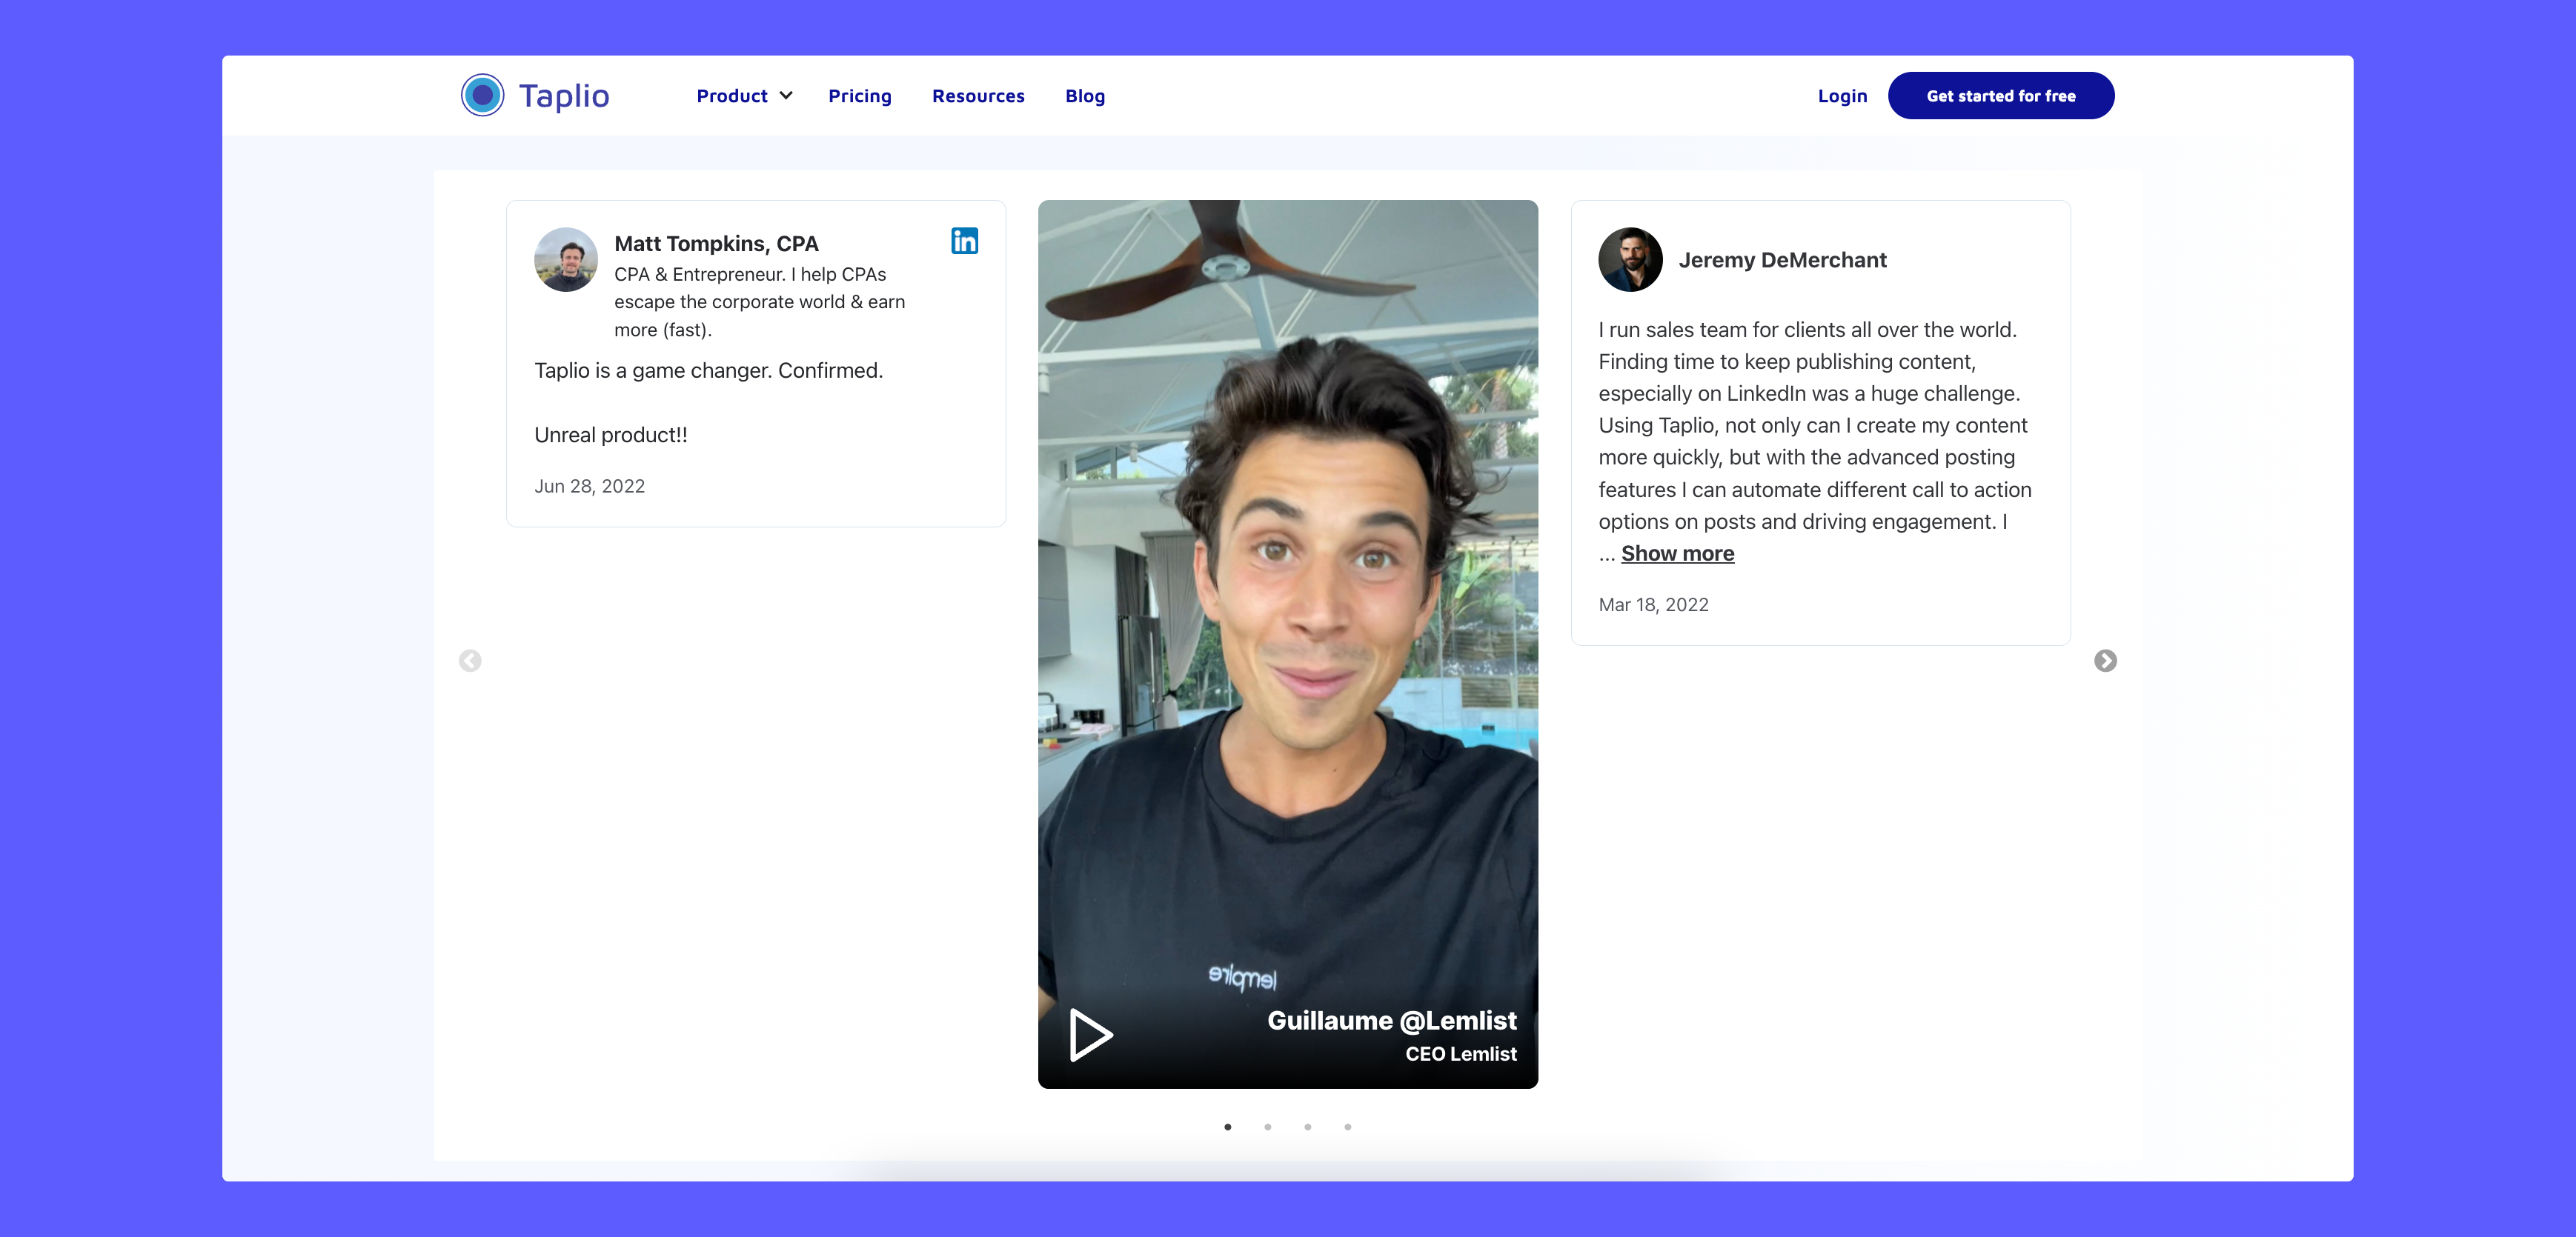Open Jeremy DeMerchant profile picture

tap(1630, 260)
